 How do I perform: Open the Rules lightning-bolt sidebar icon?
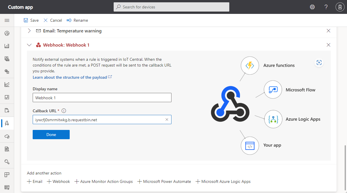pos(7,123)
